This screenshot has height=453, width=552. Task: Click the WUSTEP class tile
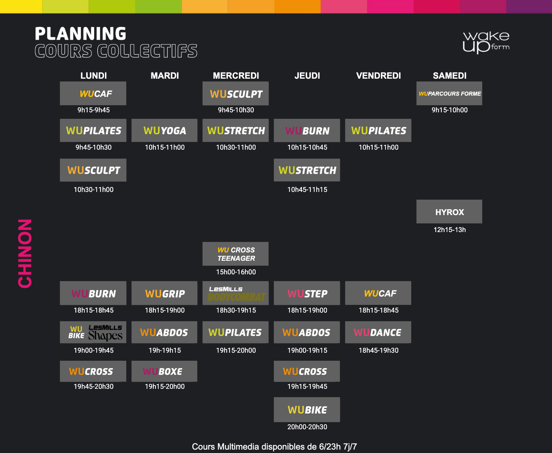[x=307, y=293]
